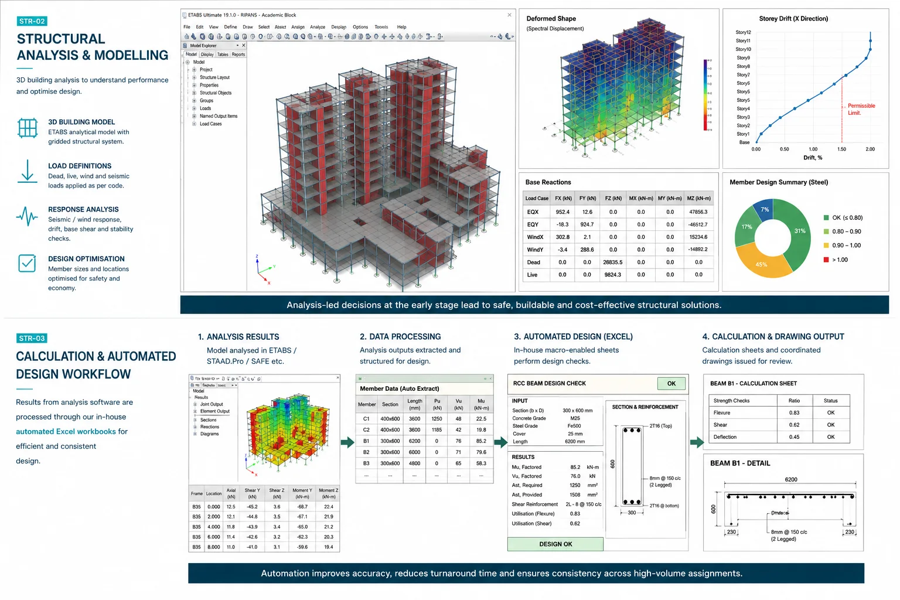
Task: Switch to the Tables tab
Action: click(x=223, y=54)
